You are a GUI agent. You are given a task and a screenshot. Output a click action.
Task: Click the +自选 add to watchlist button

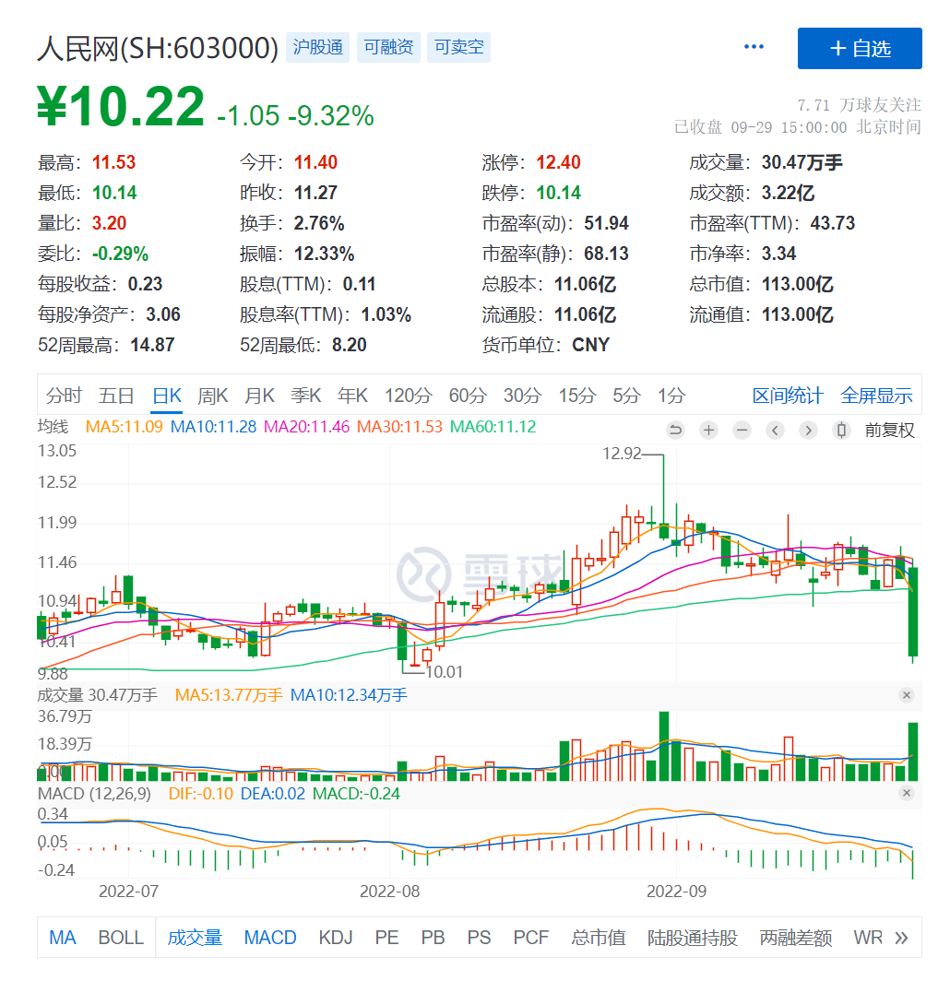[860, 48]
